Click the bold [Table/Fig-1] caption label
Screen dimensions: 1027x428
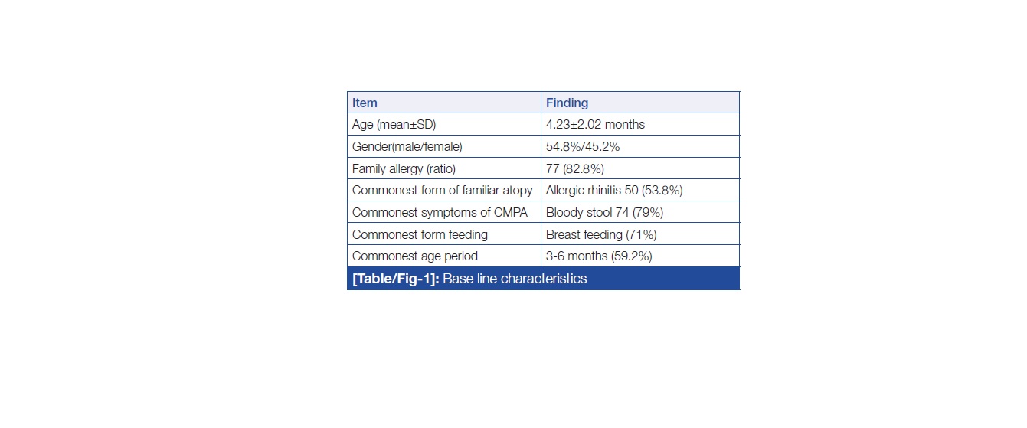[395, 279]
